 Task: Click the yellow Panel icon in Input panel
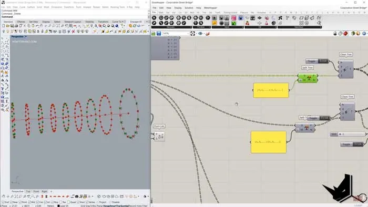click(214, 23)
